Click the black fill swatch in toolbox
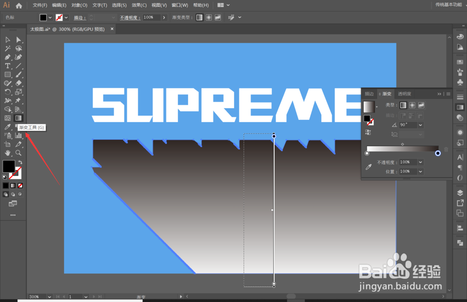This screenshot has width=467, height=302. [8, 166]
